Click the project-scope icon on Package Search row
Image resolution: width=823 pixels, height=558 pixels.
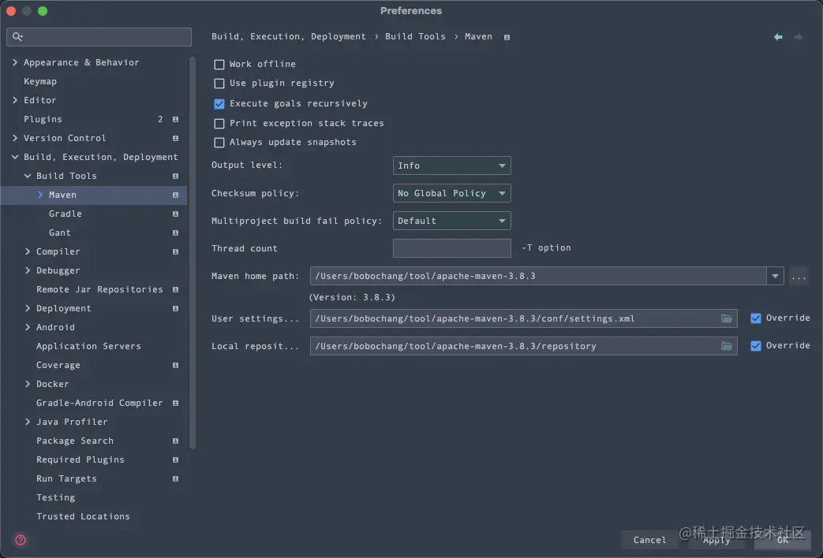point(175,441)
